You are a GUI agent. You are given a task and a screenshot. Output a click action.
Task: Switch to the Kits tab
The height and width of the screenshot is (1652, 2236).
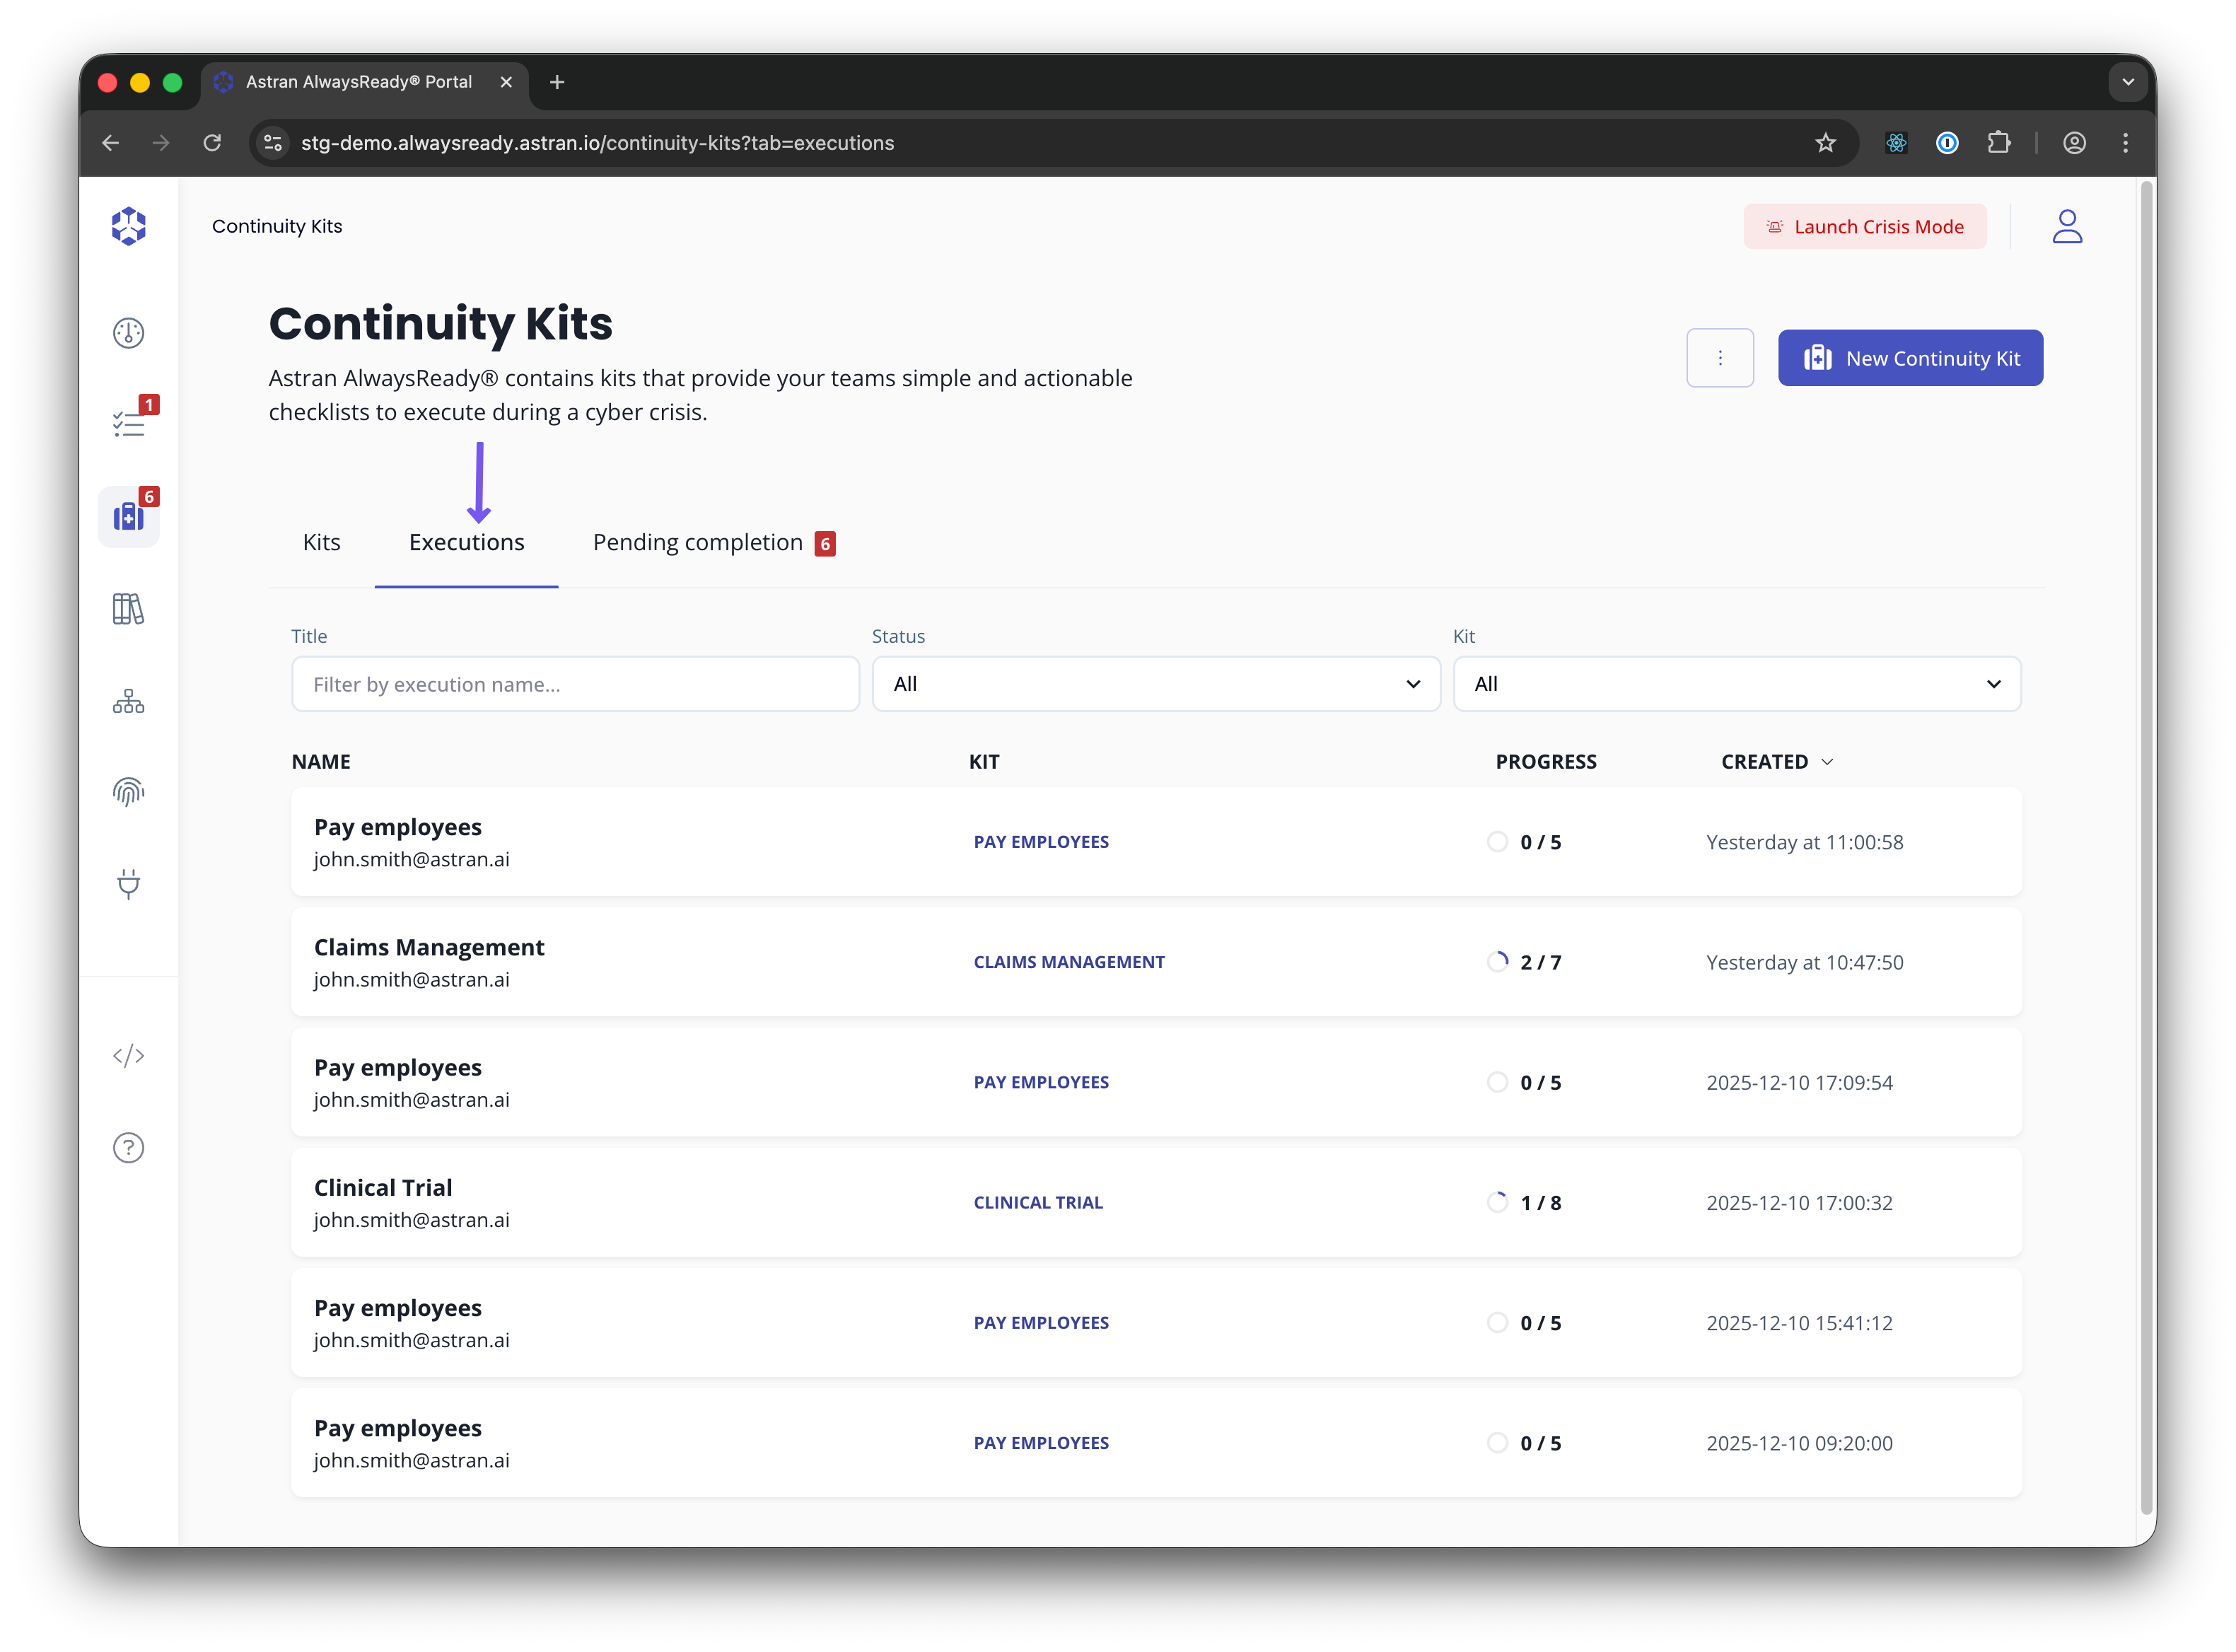(321, 543)
